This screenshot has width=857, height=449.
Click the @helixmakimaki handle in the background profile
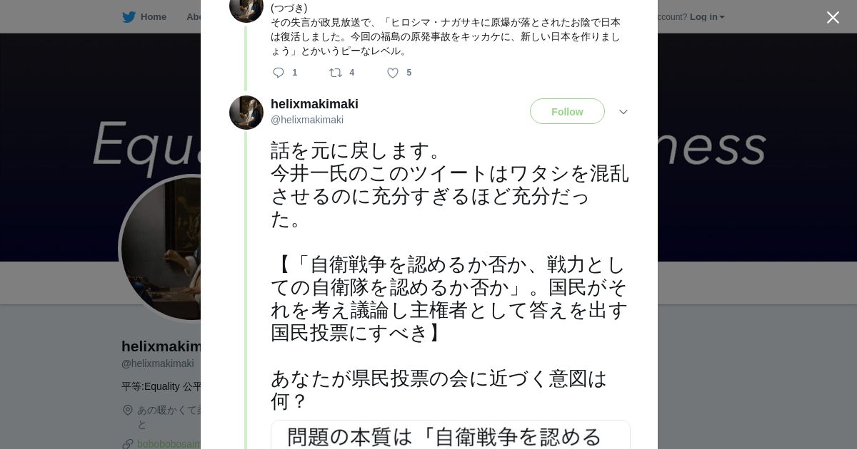tap(158, 363)
